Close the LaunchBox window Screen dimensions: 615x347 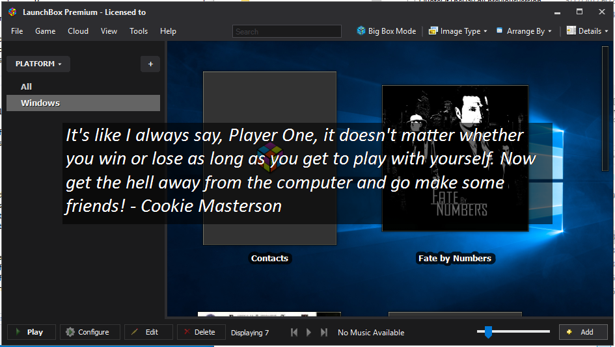click(602, 12)
